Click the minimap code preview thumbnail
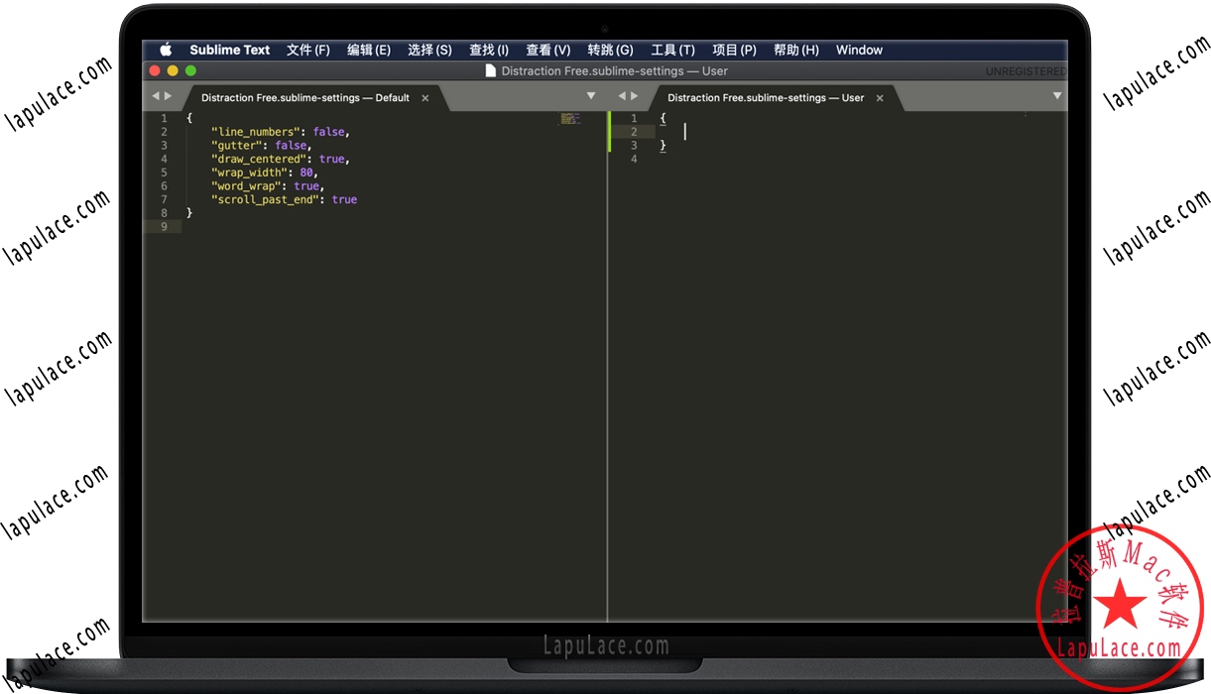The height and width of the screenshot is (694, 1211). (570, 118)
